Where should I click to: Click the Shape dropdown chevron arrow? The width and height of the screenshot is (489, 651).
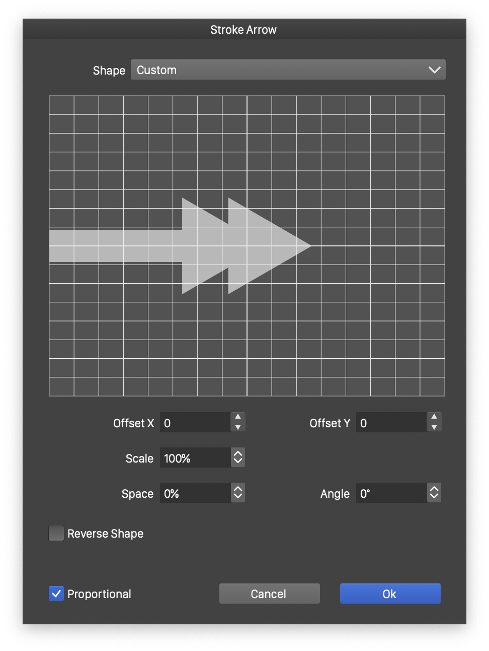pos(434,70)
